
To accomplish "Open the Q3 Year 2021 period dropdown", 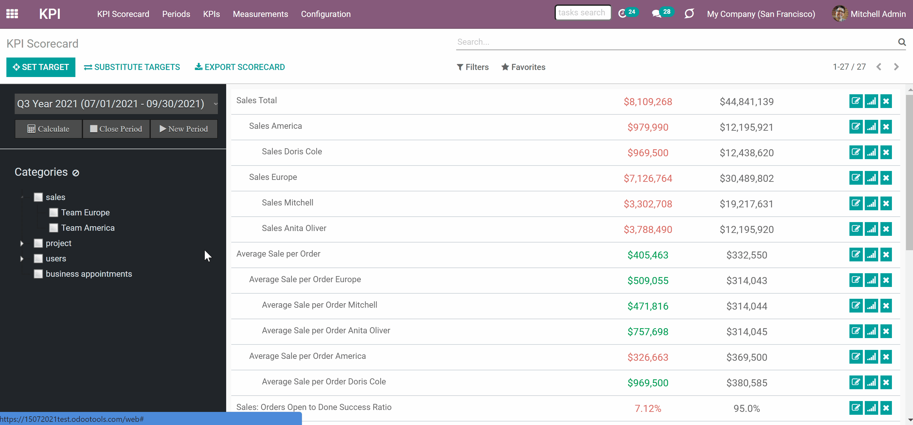I will pyautogui.click(x=116, y=104).
